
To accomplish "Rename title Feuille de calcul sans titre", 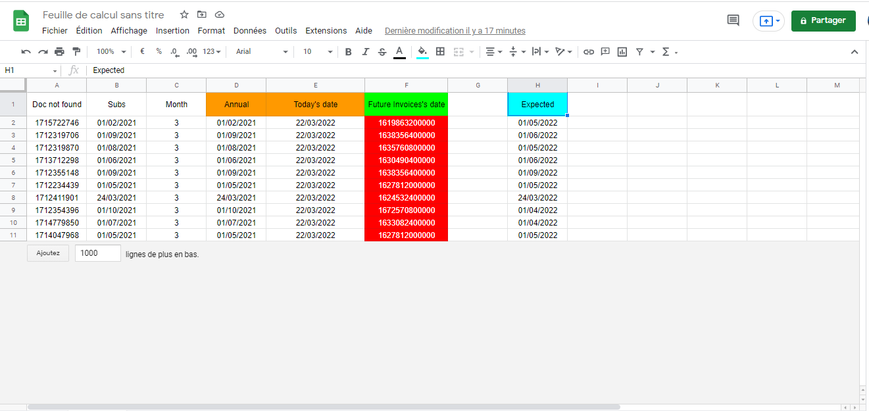I will pyautogui.click(x=103, y=14).
